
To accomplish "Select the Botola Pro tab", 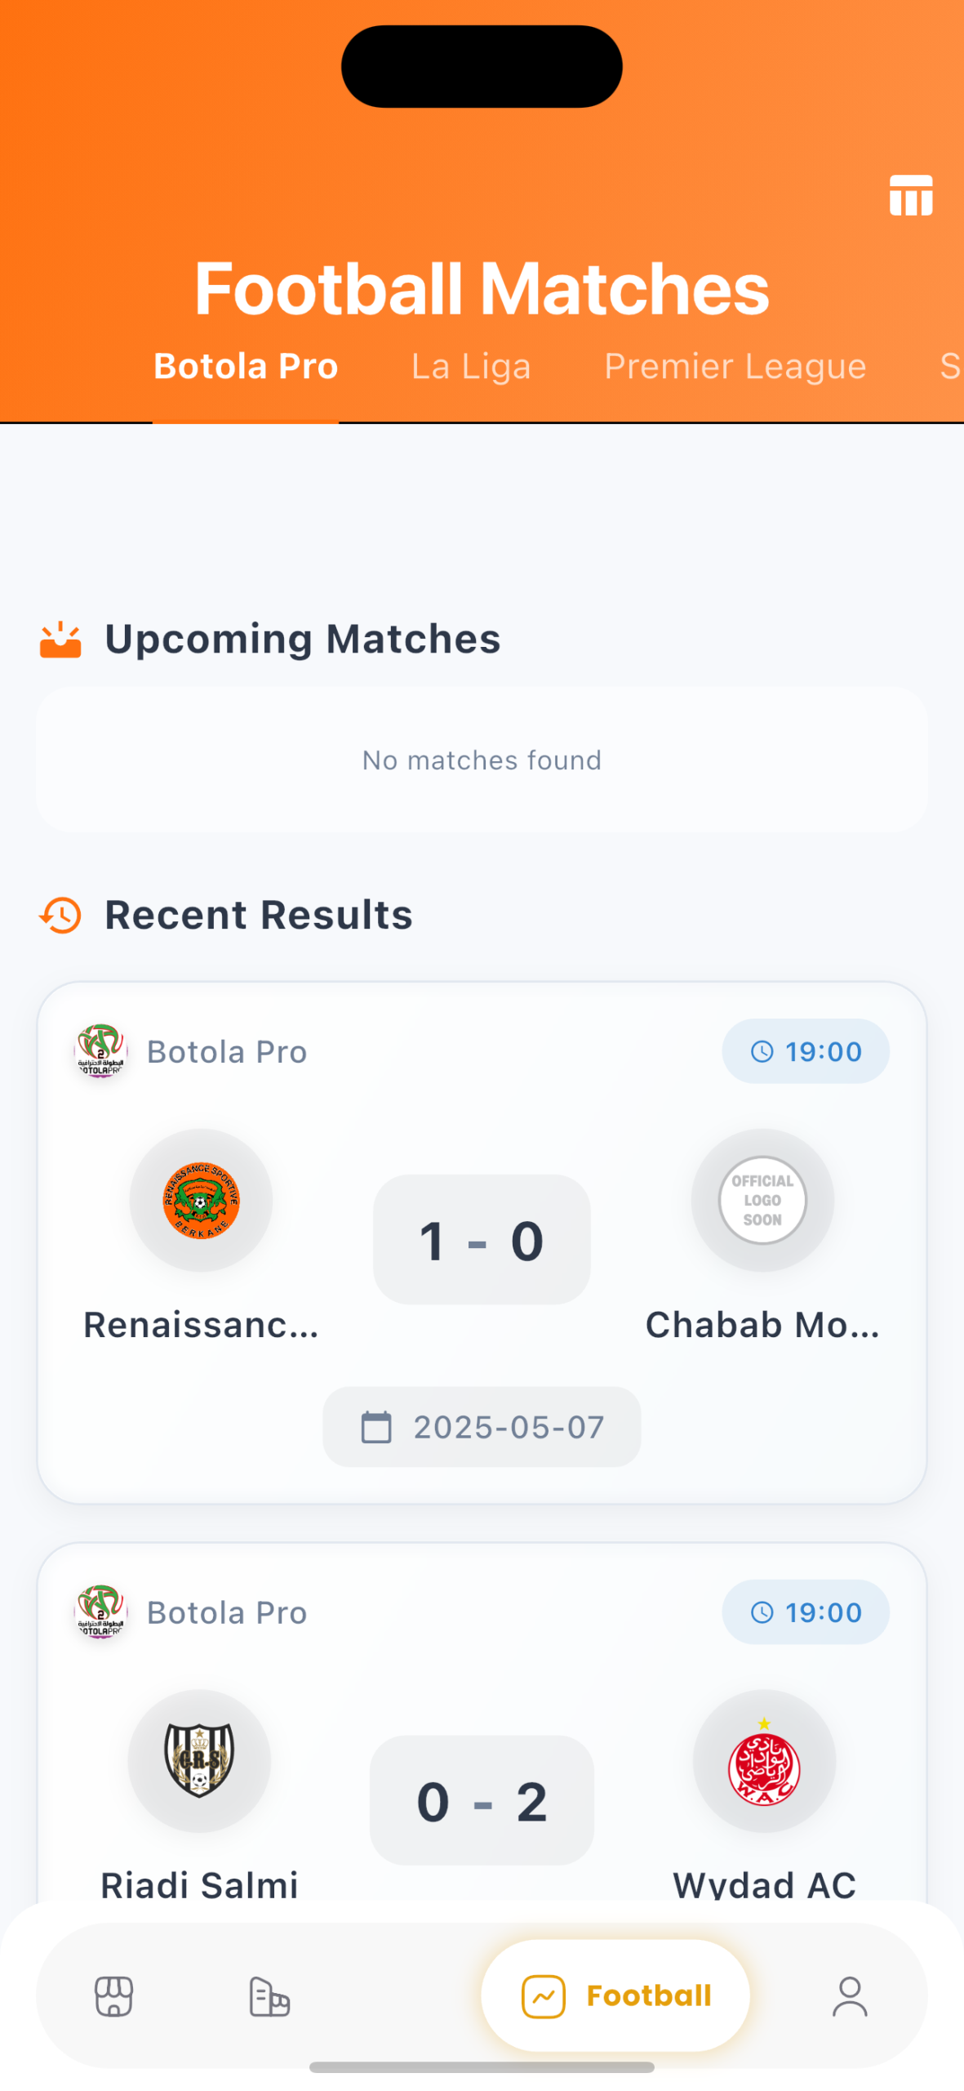I will (246, 366).
